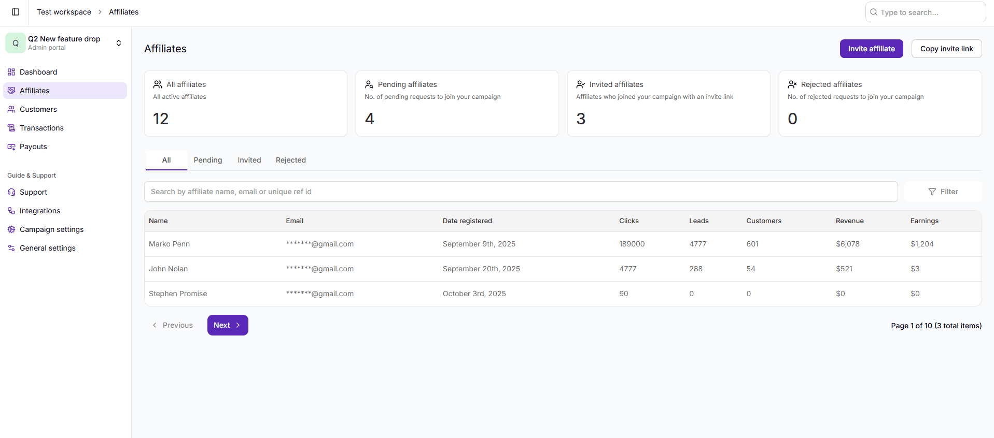
Task: Toggle the sidebar collapse icon
Action: [x=16, y=12]
